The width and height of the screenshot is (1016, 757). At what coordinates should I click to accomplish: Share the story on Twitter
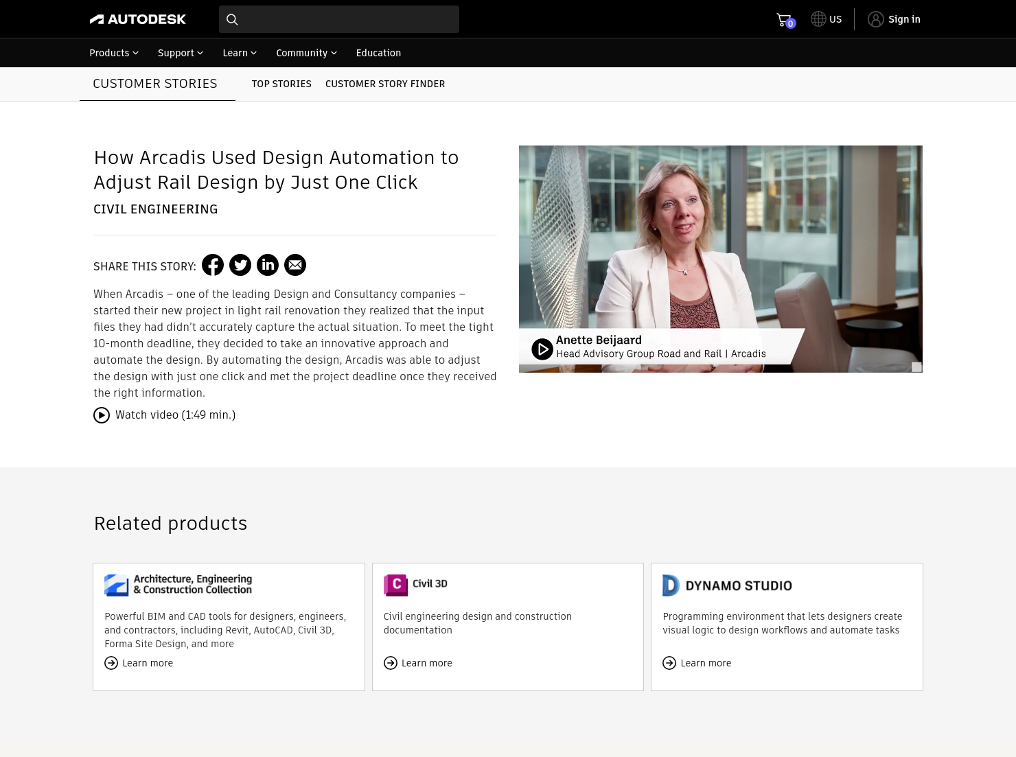point(240,265)
